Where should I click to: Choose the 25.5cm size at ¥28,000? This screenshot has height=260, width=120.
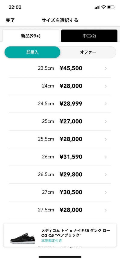60,139
